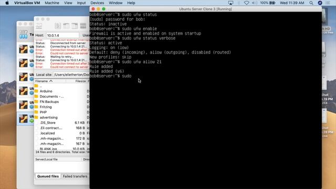The height and width of the screenshot is (189, 336).
Task: Click the Ubuntu Server Clone 3 window title
Action: (x=205, y=9)
